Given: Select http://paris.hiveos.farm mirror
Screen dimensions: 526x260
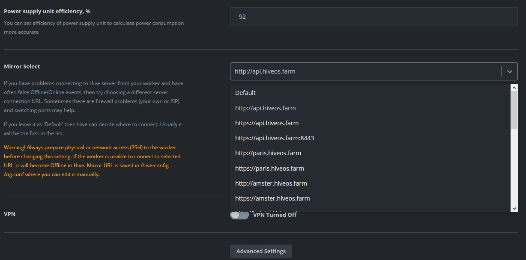Looking at the screenshot, I should coord(268,153).
